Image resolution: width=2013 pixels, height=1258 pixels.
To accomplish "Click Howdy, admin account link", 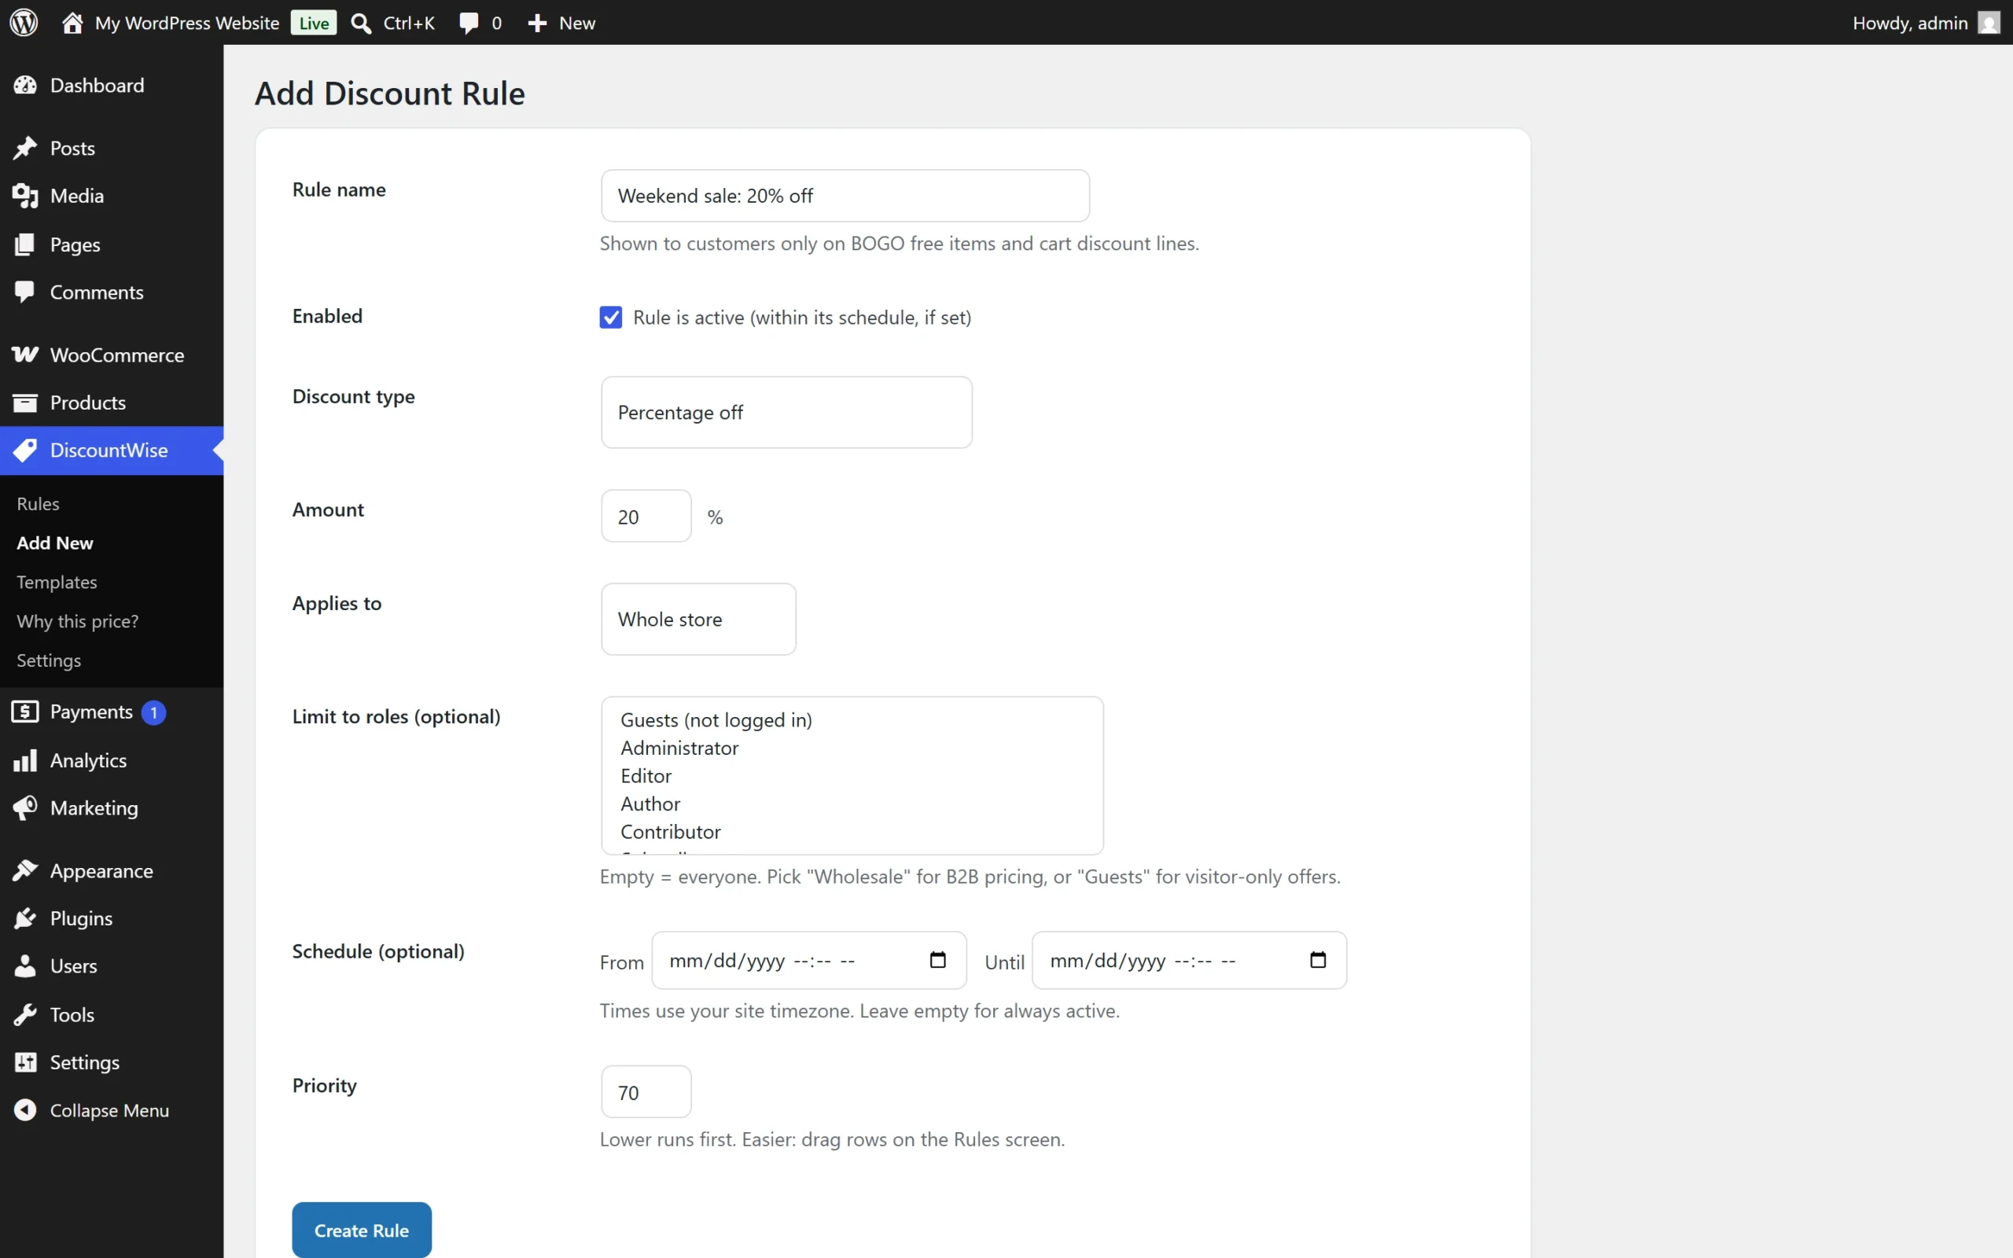I will click(1910, 24).
